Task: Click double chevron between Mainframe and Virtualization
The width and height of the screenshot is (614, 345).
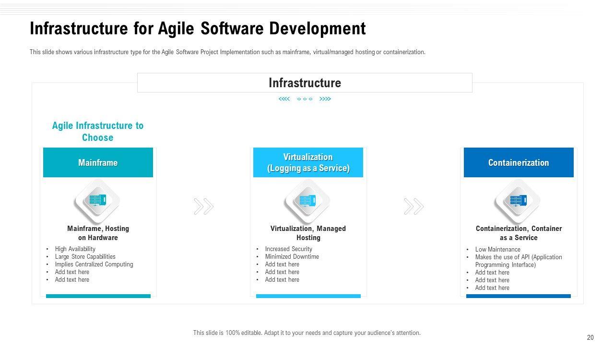Action: point(203,207)
